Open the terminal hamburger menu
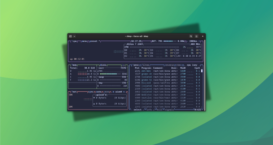 [x=197, y=37]
